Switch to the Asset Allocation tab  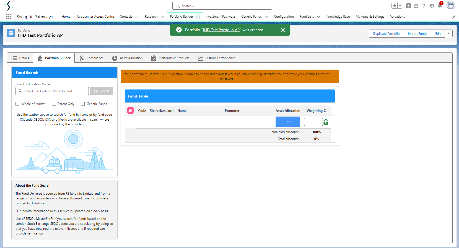(x=127, y=58)
